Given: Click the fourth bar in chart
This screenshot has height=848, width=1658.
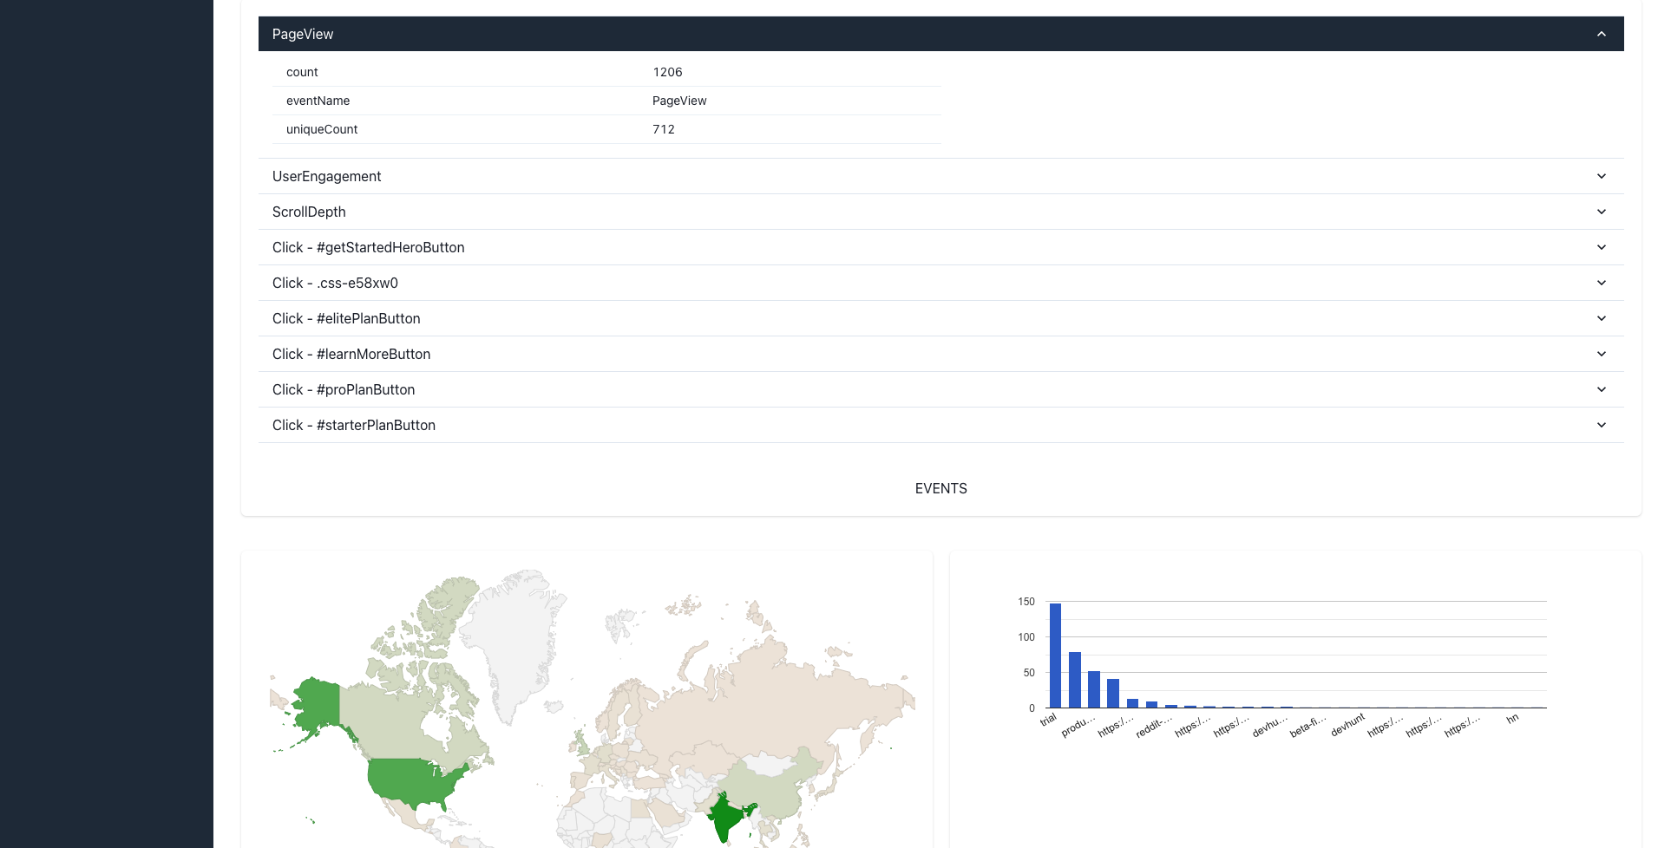Looking at the screenshot, I should coord(1113,694).
